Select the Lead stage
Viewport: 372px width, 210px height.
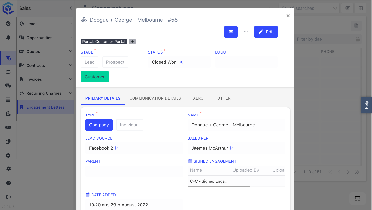(x=89, y=62)
